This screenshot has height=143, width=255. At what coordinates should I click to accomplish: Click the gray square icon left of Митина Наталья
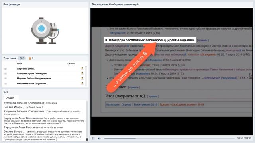pos(6,83)
